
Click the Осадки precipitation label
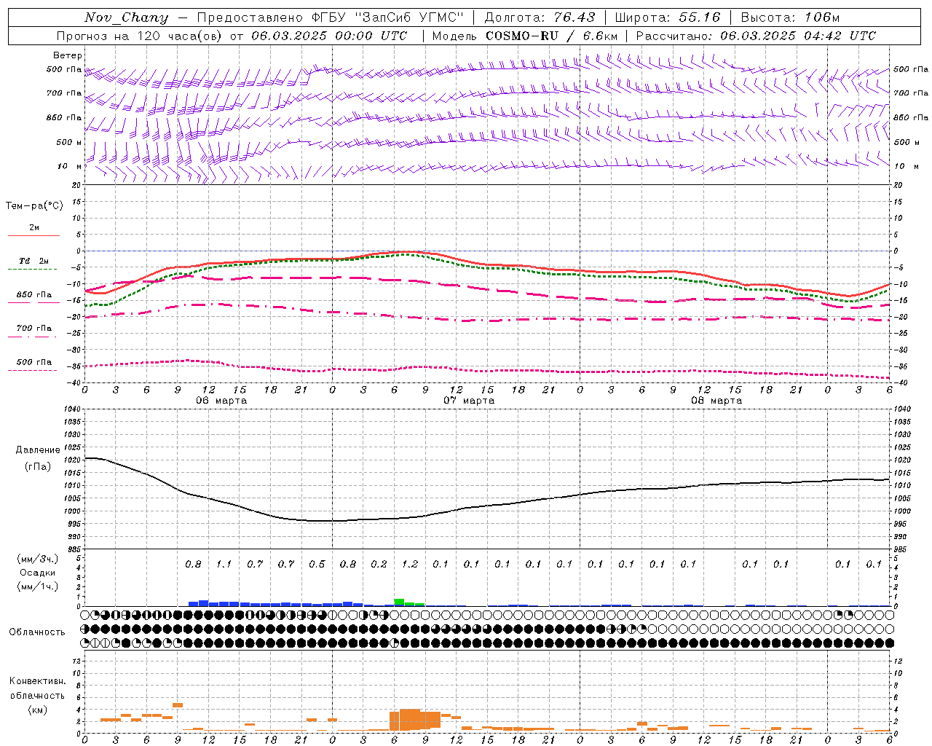pos(37,573)
